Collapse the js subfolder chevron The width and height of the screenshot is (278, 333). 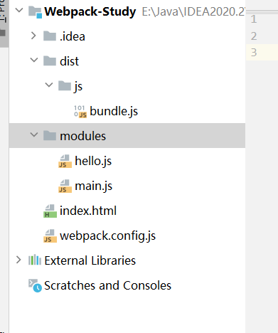[49, 85]
